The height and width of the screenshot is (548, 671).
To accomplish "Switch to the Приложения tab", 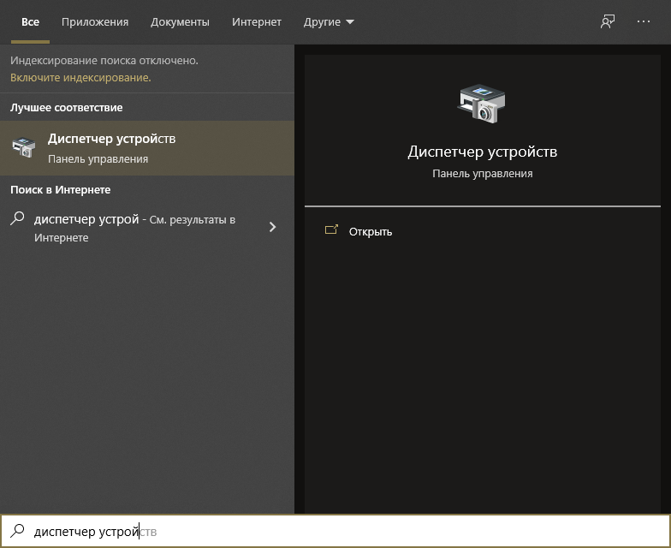I will [x=95, y=22].
